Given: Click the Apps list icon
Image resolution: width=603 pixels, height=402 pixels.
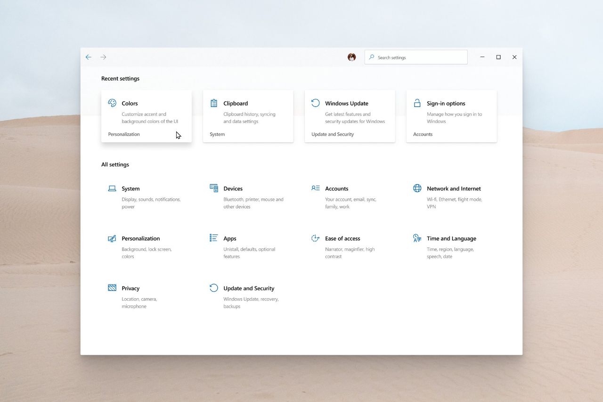Looking at the screenshot, I should [214, 238].
